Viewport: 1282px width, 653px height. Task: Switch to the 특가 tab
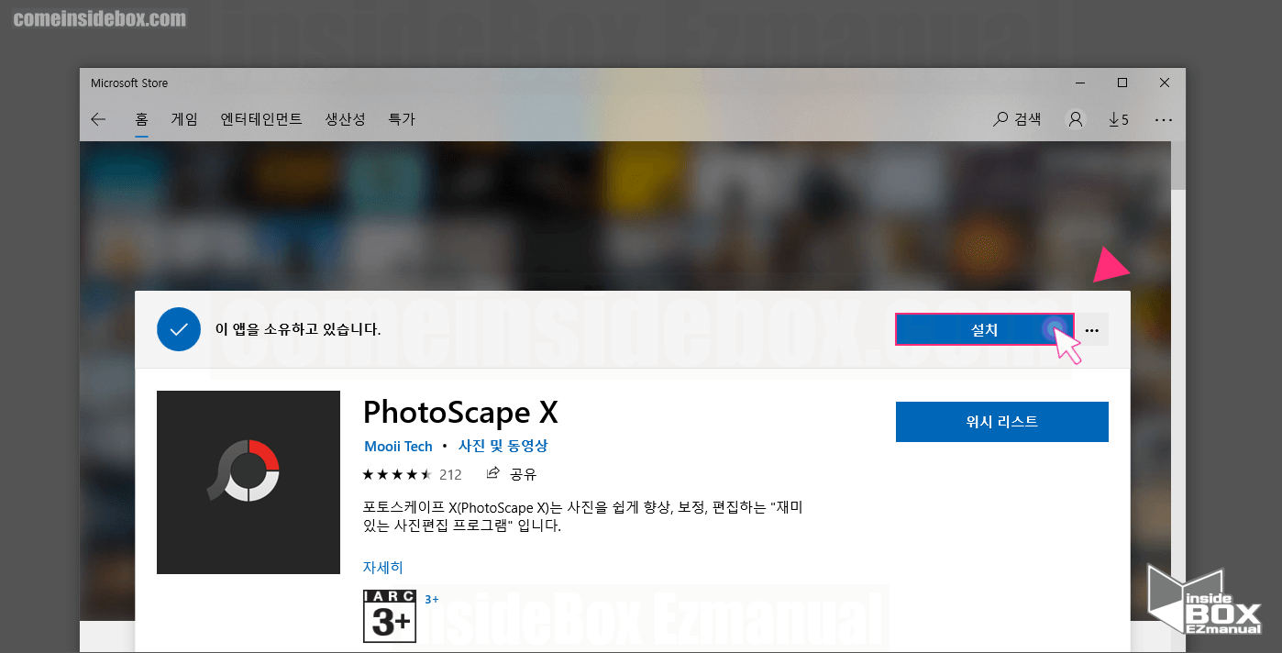point(402,119)
